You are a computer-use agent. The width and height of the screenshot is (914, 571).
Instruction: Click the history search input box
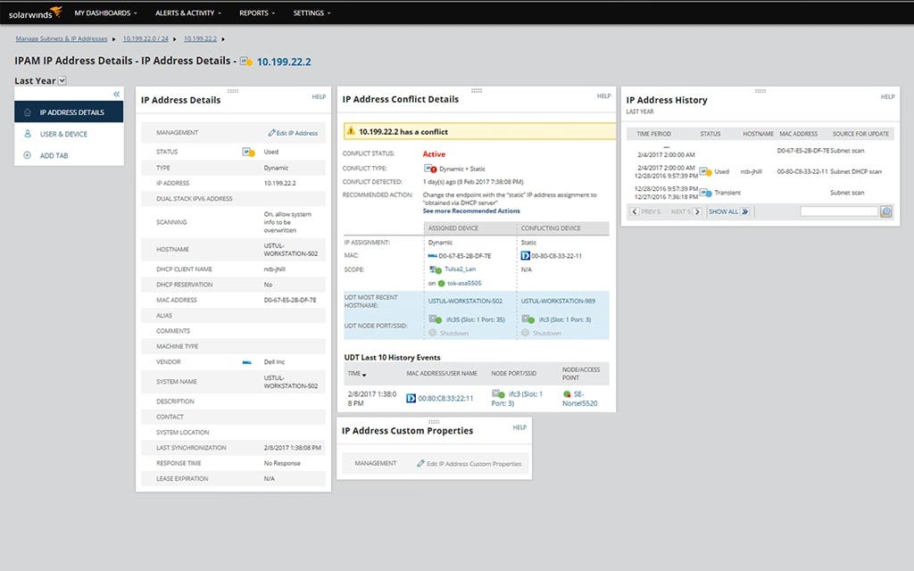click(839, 211)
